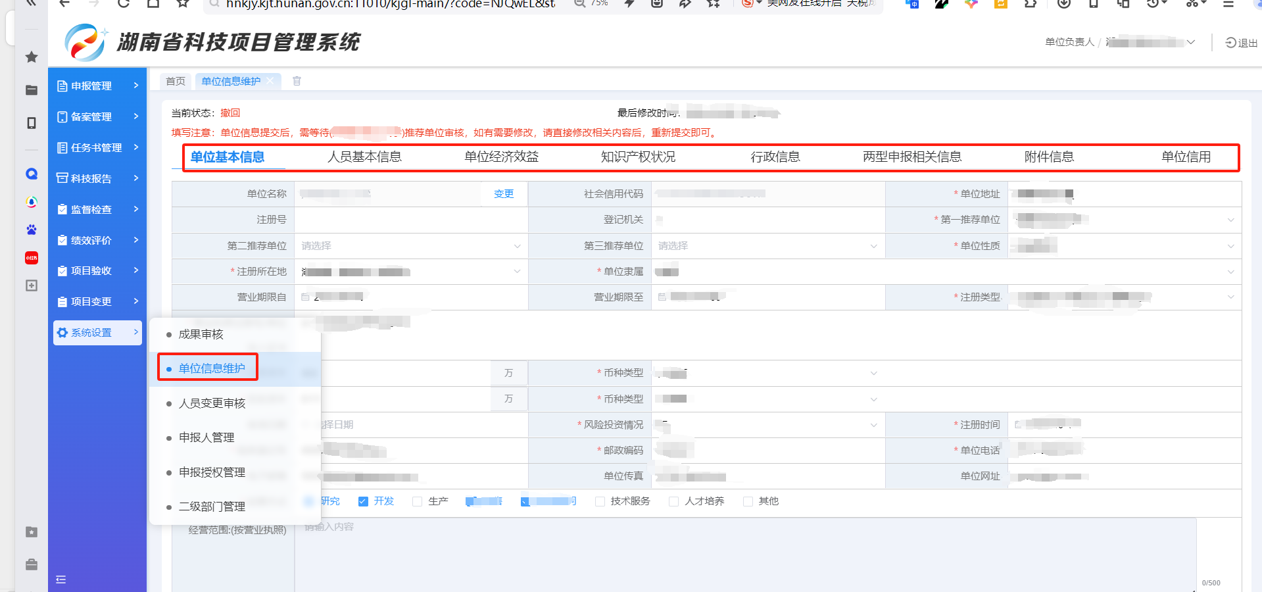Open the 第三推荐单位 dropdown
Screen dimensions: 1262x592
767,246
